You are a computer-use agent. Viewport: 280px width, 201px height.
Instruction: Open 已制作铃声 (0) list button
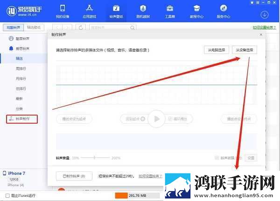[74, 176]
